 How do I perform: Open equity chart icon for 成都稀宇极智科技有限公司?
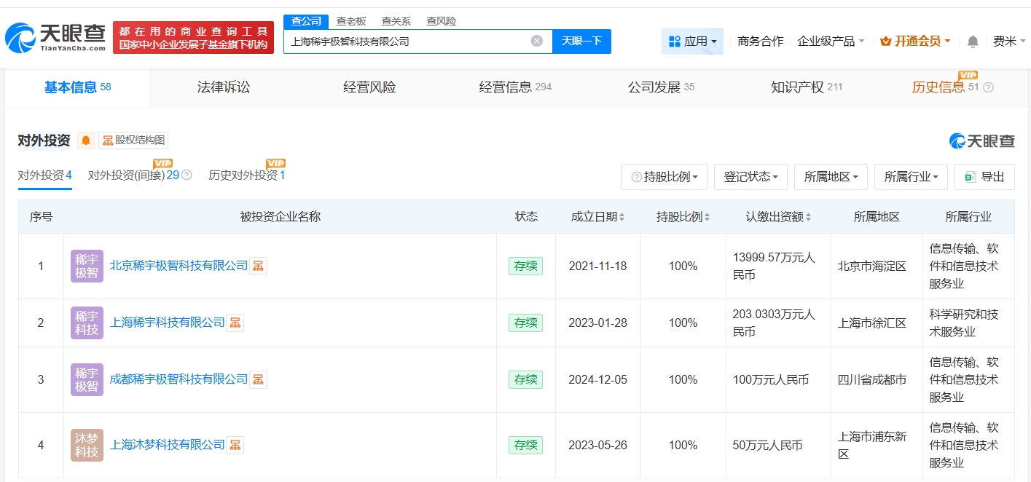click(x=258, y=380)
